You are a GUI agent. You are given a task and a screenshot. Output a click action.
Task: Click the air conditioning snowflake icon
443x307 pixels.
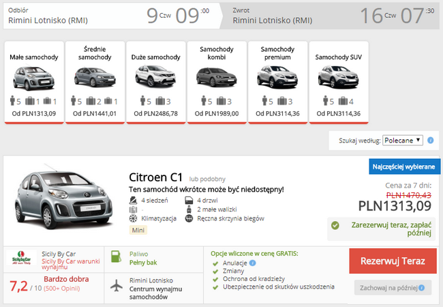(x=133, y=218)
